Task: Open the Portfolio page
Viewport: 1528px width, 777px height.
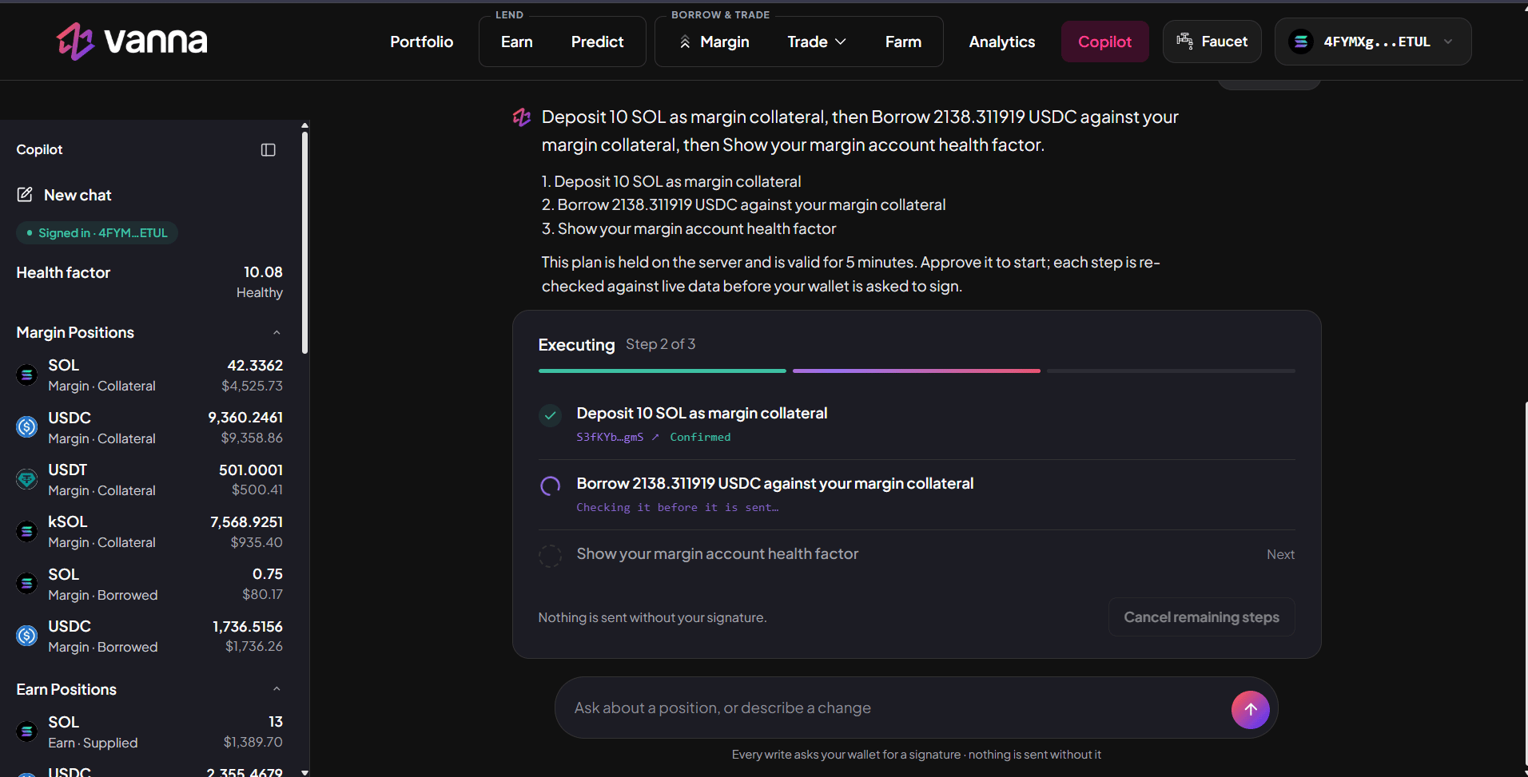Action: click(421, 42)
